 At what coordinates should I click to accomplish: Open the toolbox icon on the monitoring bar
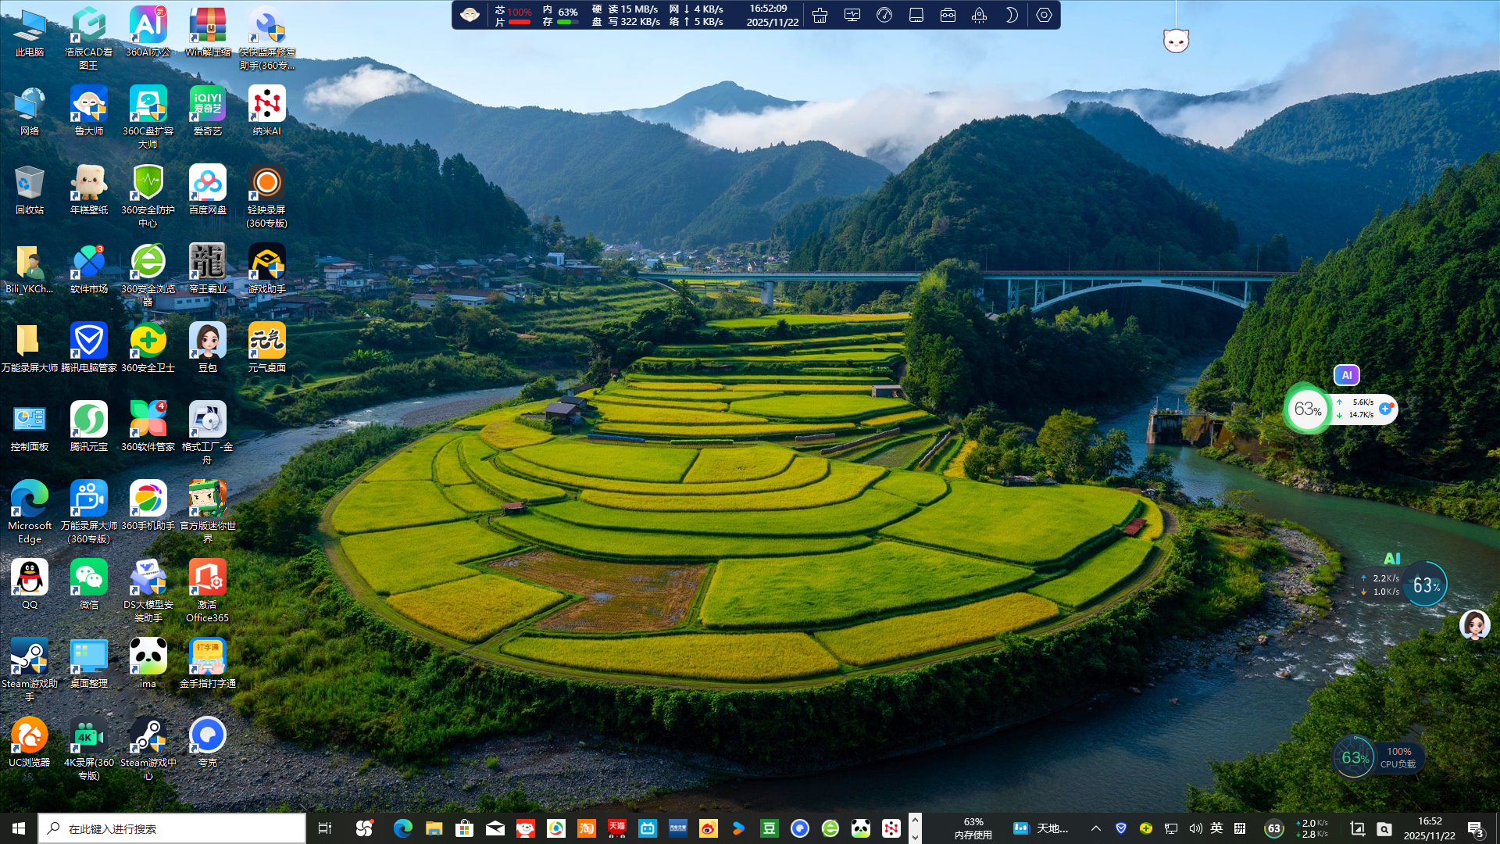coord(948,15)
